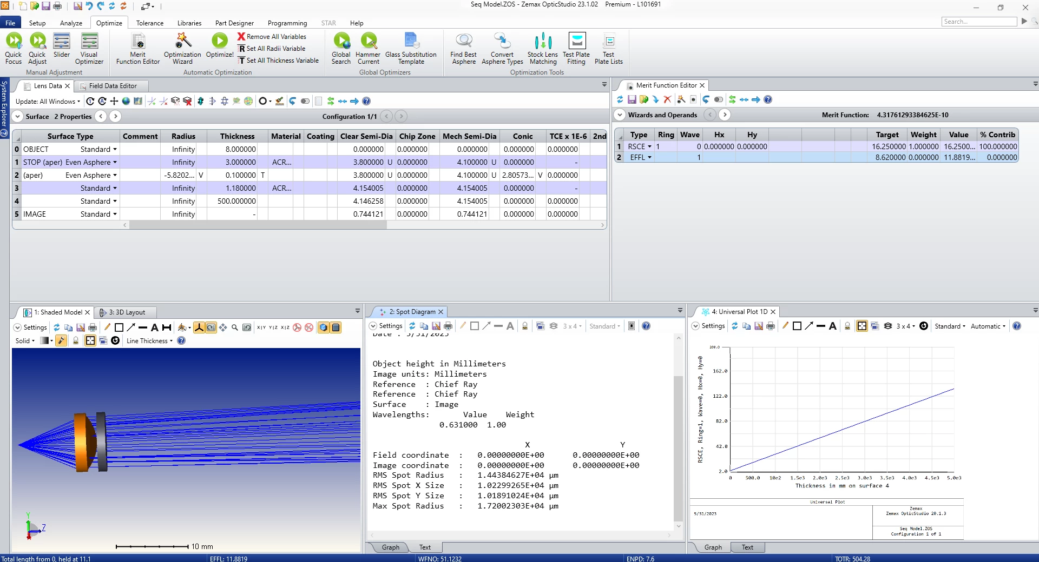The width and height of the screenshot is (1039, 562).
Task: Open the Tolerance ribbon tab
Action: pos(150,23)
